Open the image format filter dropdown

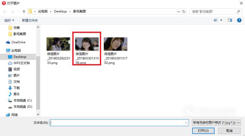[216, 123]
